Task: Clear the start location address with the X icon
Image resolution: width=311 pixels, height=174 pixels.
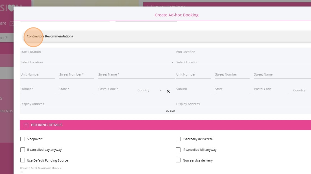Action: pyautogui.click(x=168, y=91)
